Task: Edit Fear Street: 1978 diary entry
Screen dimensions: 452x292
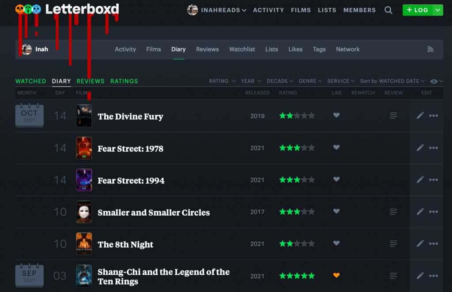Action: pos(420,148)
